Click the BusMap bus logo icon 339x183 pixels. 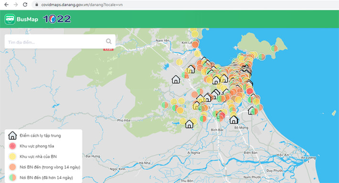(x=10, y=19)
